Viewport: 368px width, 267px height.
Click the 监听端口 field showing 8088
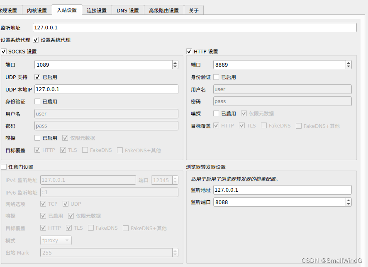[279, 202]
